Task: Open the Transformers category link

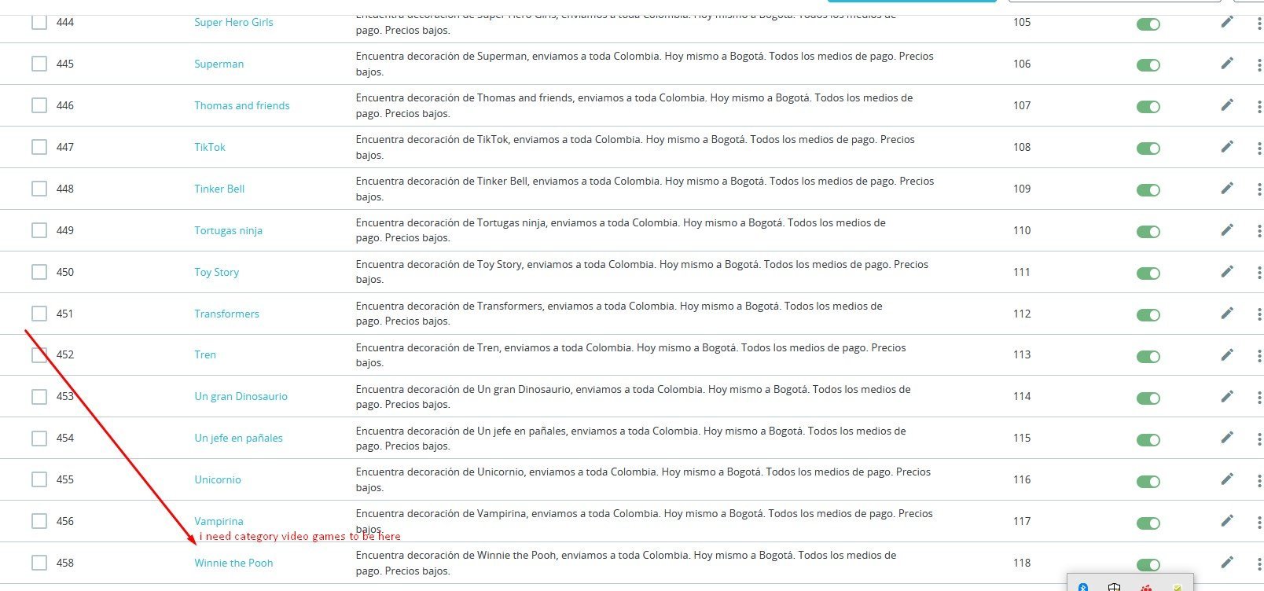Action: pyautogui.click(x=226, y=314)
